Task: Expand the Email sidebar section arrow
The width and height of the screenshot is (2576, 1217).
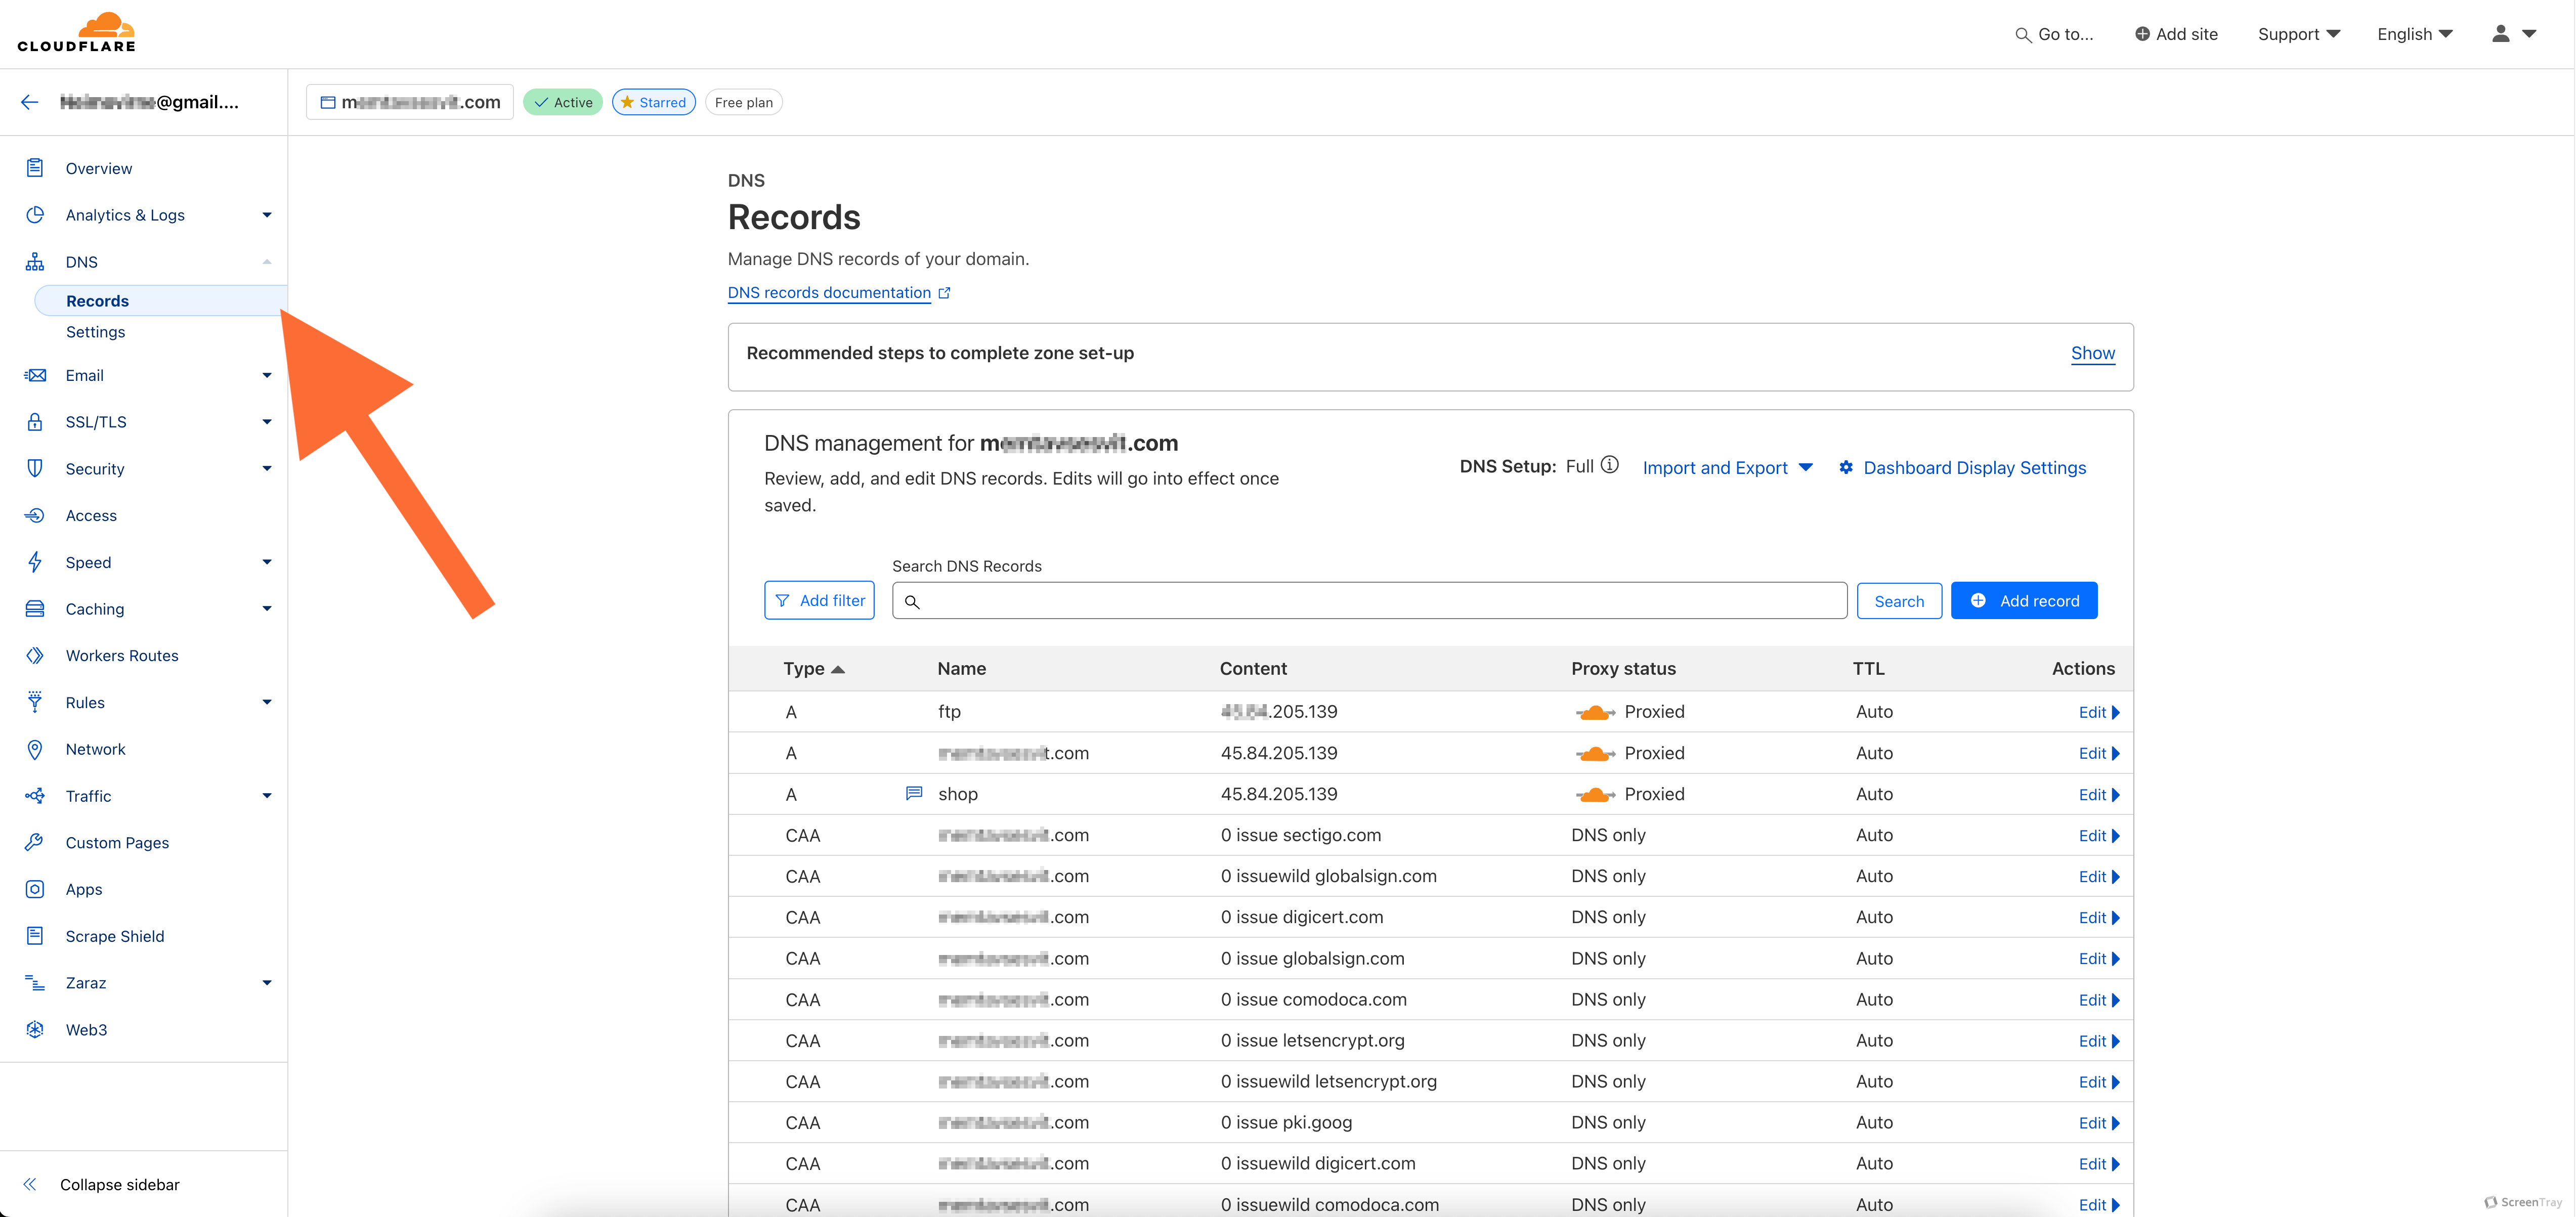Action: [x=267, y=375]
